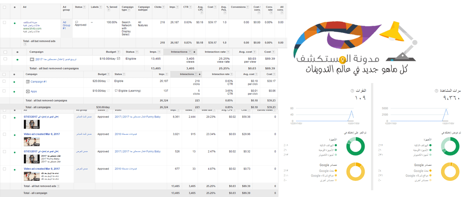The height and width of the screenshot is (197, 475).
Task: Open the green status dot dropdown for the Apps campaign
Action: pos(14,92)
